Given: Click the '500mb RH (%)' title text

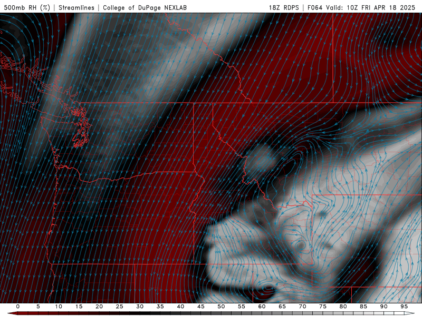Looking at the screenshot, I should 27,7.
